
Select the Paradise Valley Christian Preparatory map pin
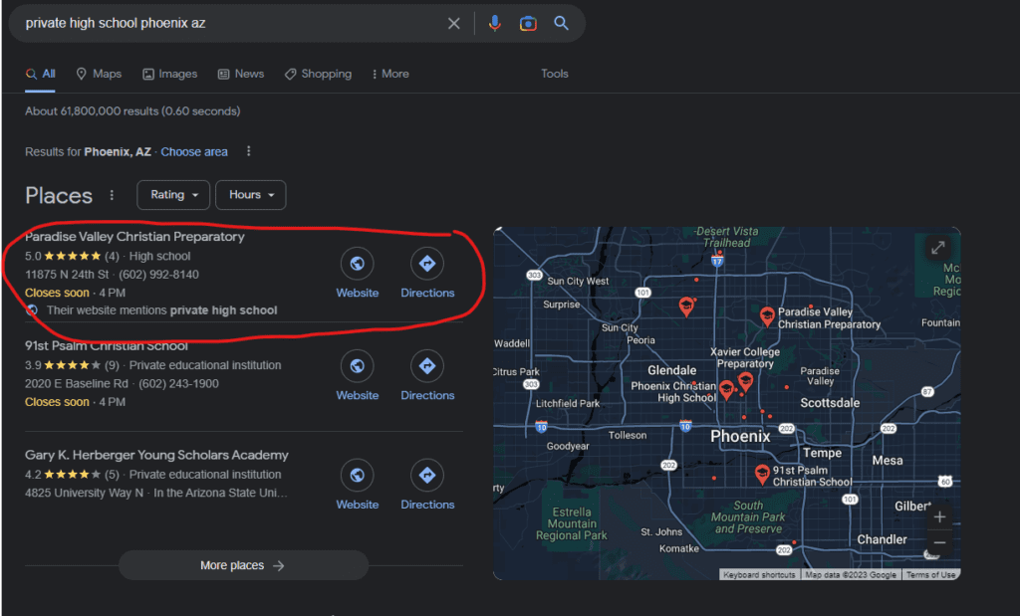point(768,317)
